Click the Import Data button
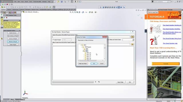 [x=120, y=82]
